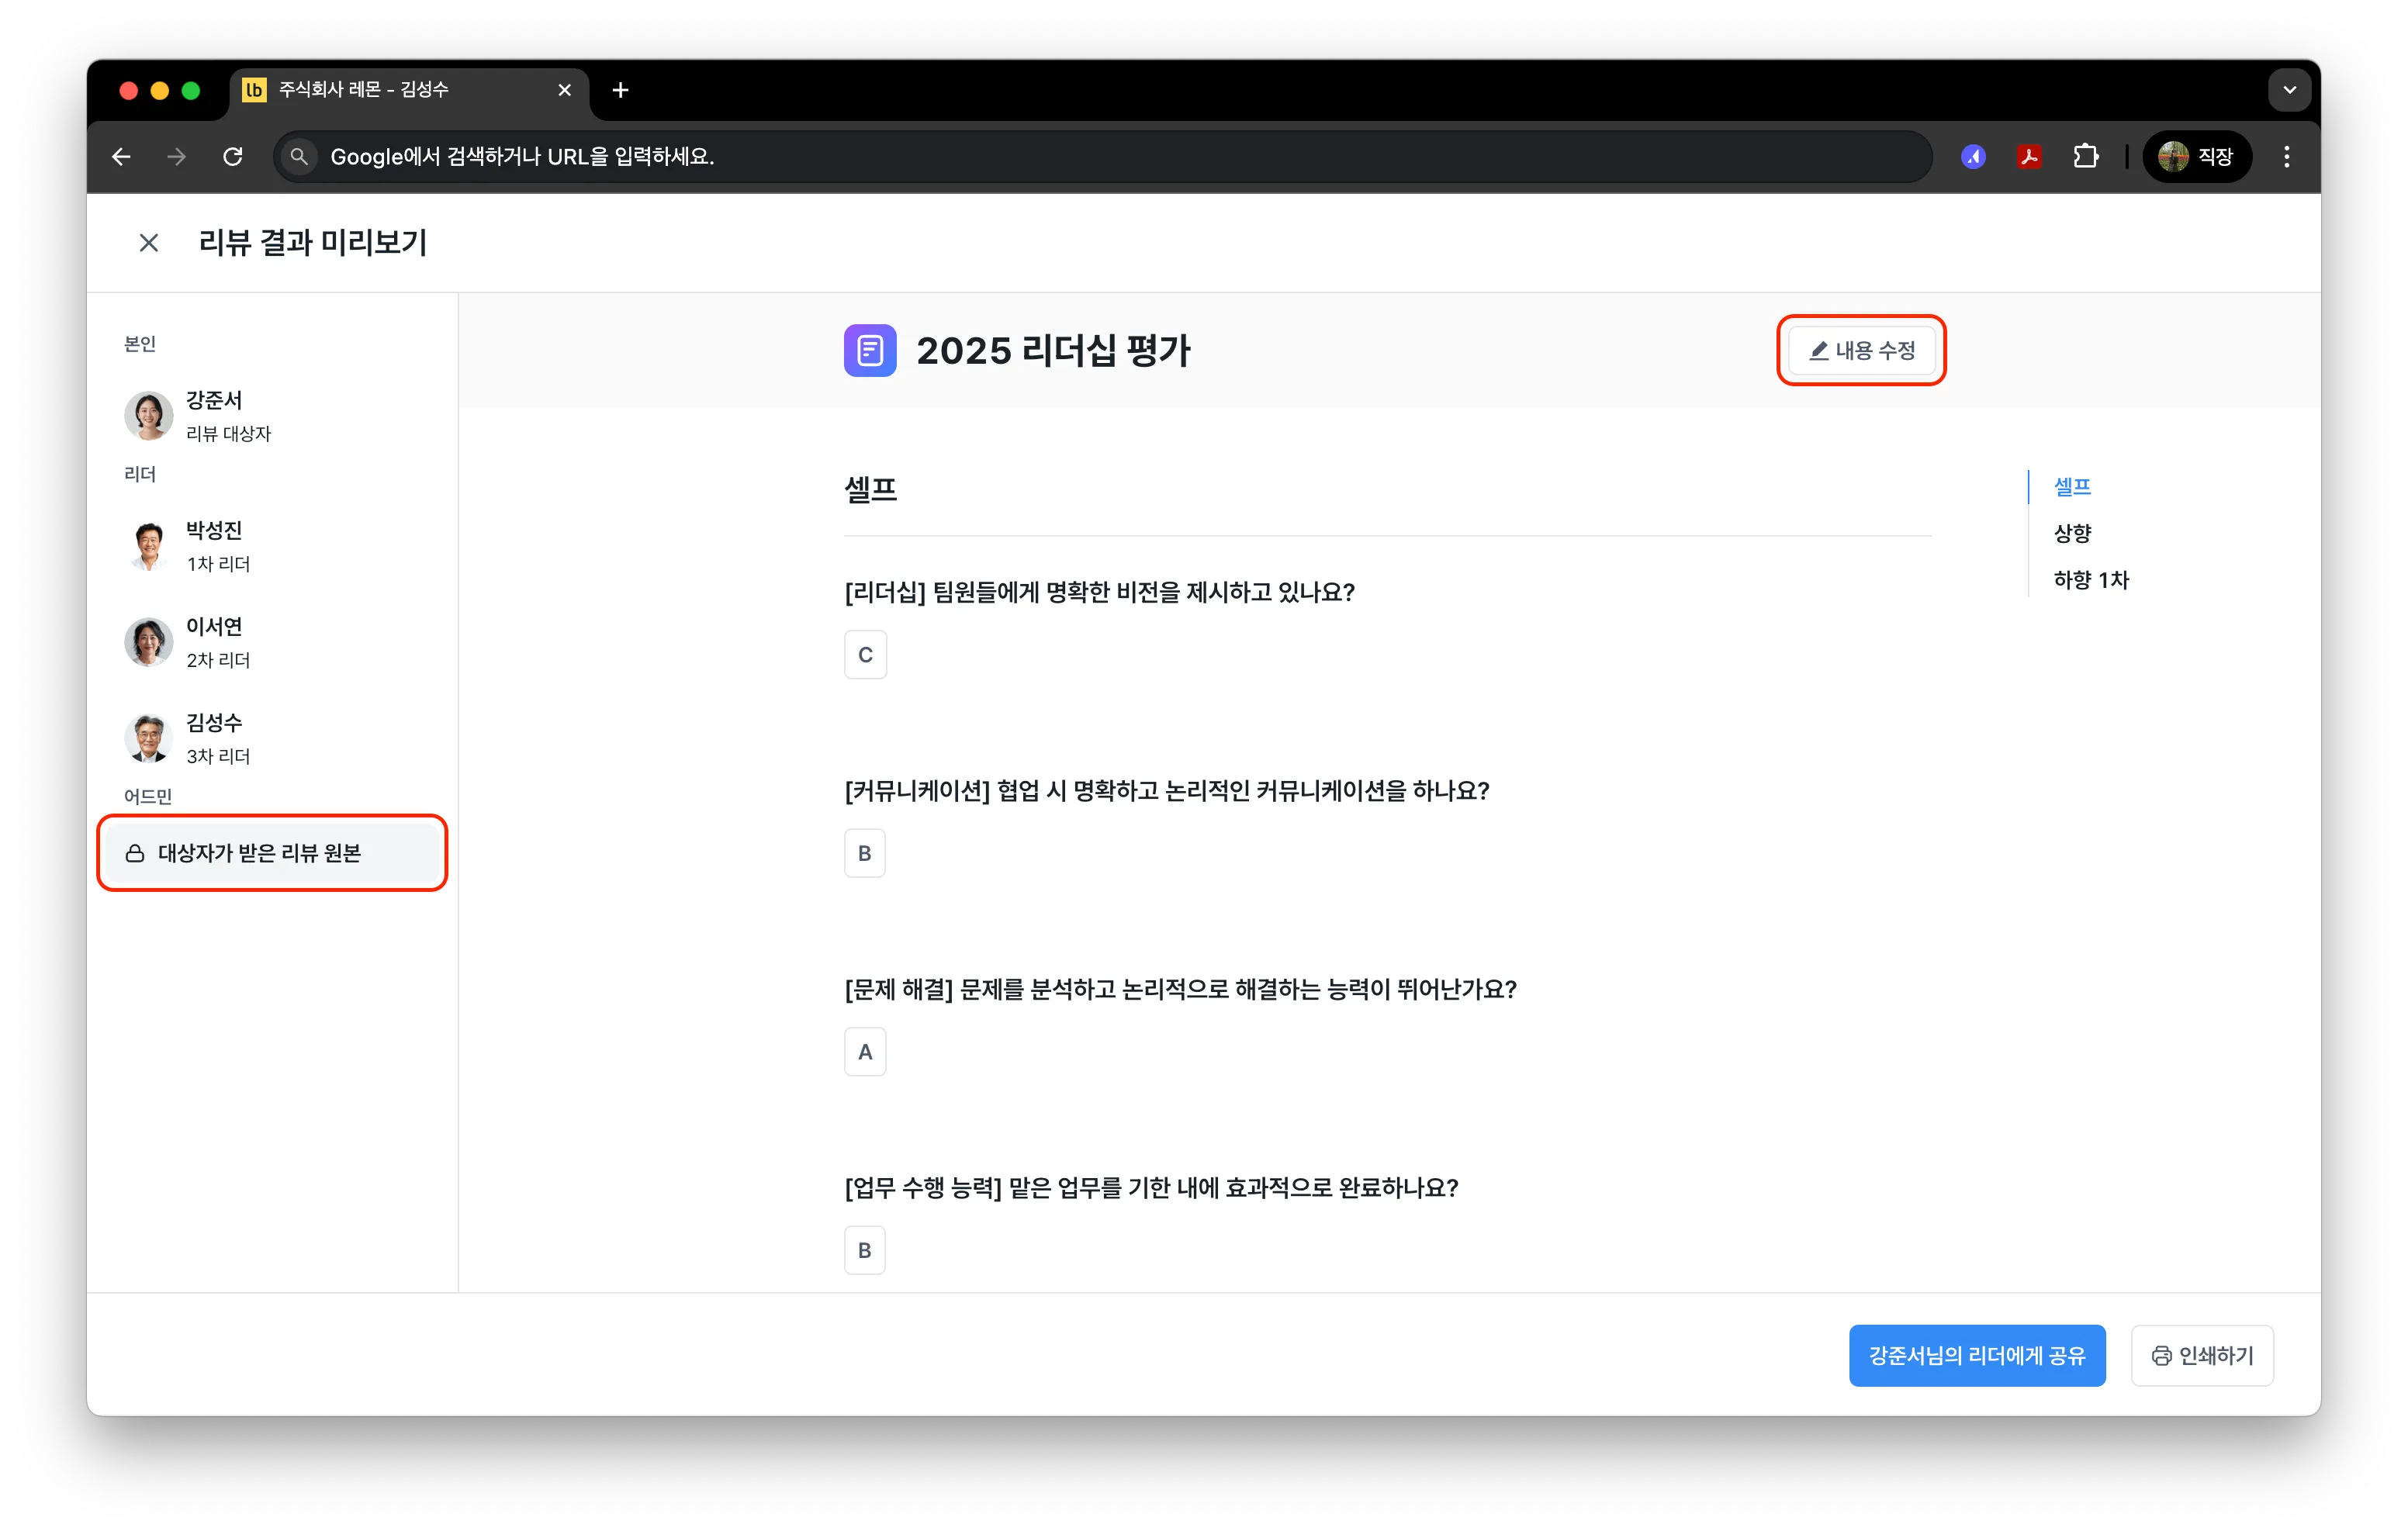The height and width of the screenshot is (1531, 2408).
Task: Jump to the 상향 section in right navigation
Action: 2072,533
